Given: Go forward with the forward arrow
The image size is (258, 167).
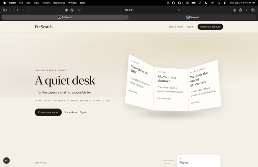Looking at the screenshot, I should (x=24, y=10).
